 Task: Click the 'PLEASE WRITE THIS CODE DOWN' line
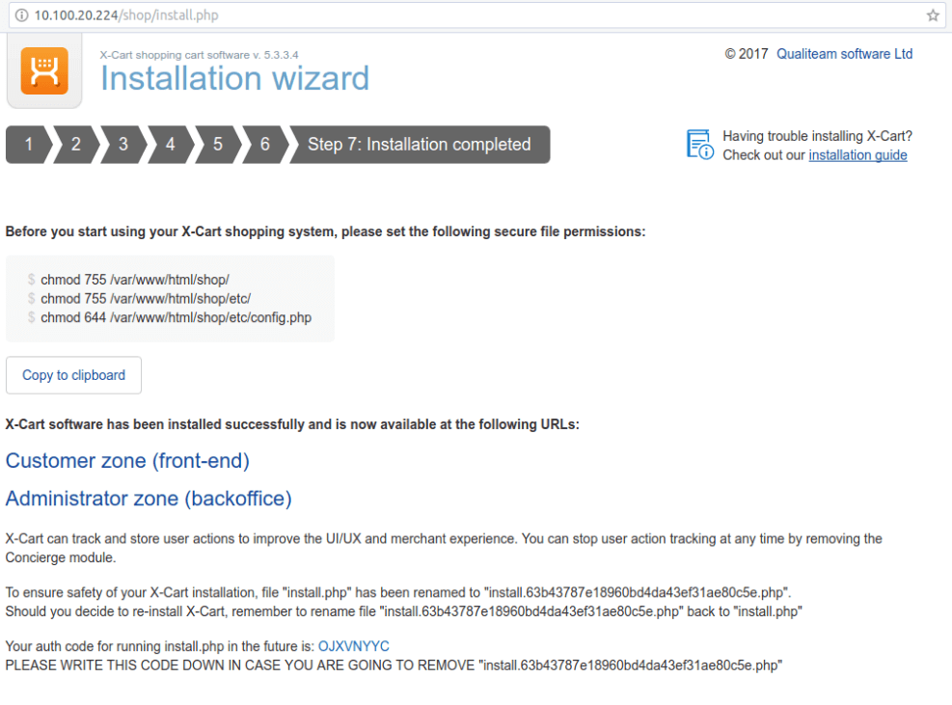(394, 665)
